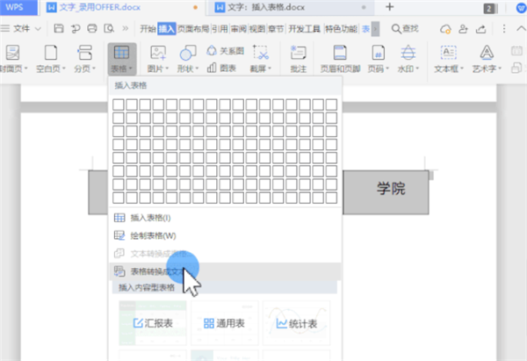Insert a 关系图 (relationship diagram)

[x=225, y=50]
